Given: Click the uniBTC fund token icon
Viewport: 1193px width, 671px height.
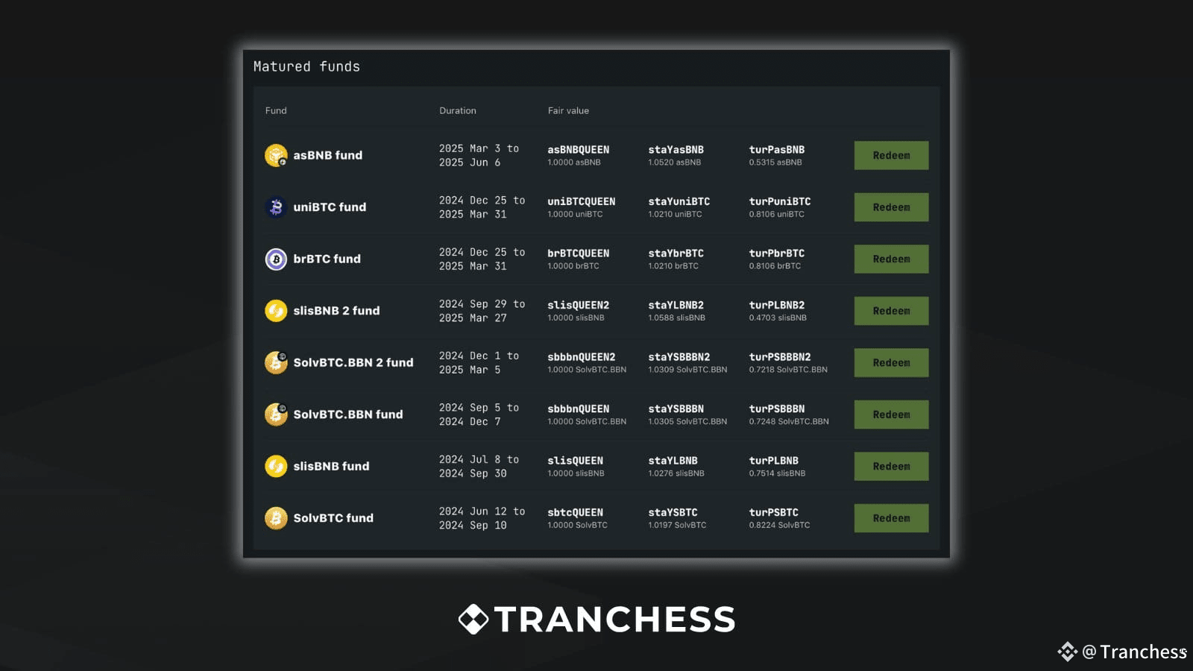Looking at the screenshot, I should pos(276,207).
